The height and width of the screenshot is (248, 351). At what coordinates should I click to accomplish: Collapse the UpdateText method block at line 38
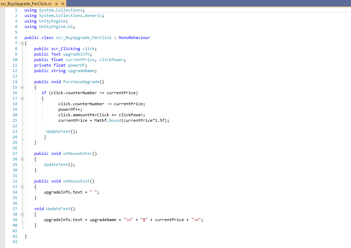(22, 215)
